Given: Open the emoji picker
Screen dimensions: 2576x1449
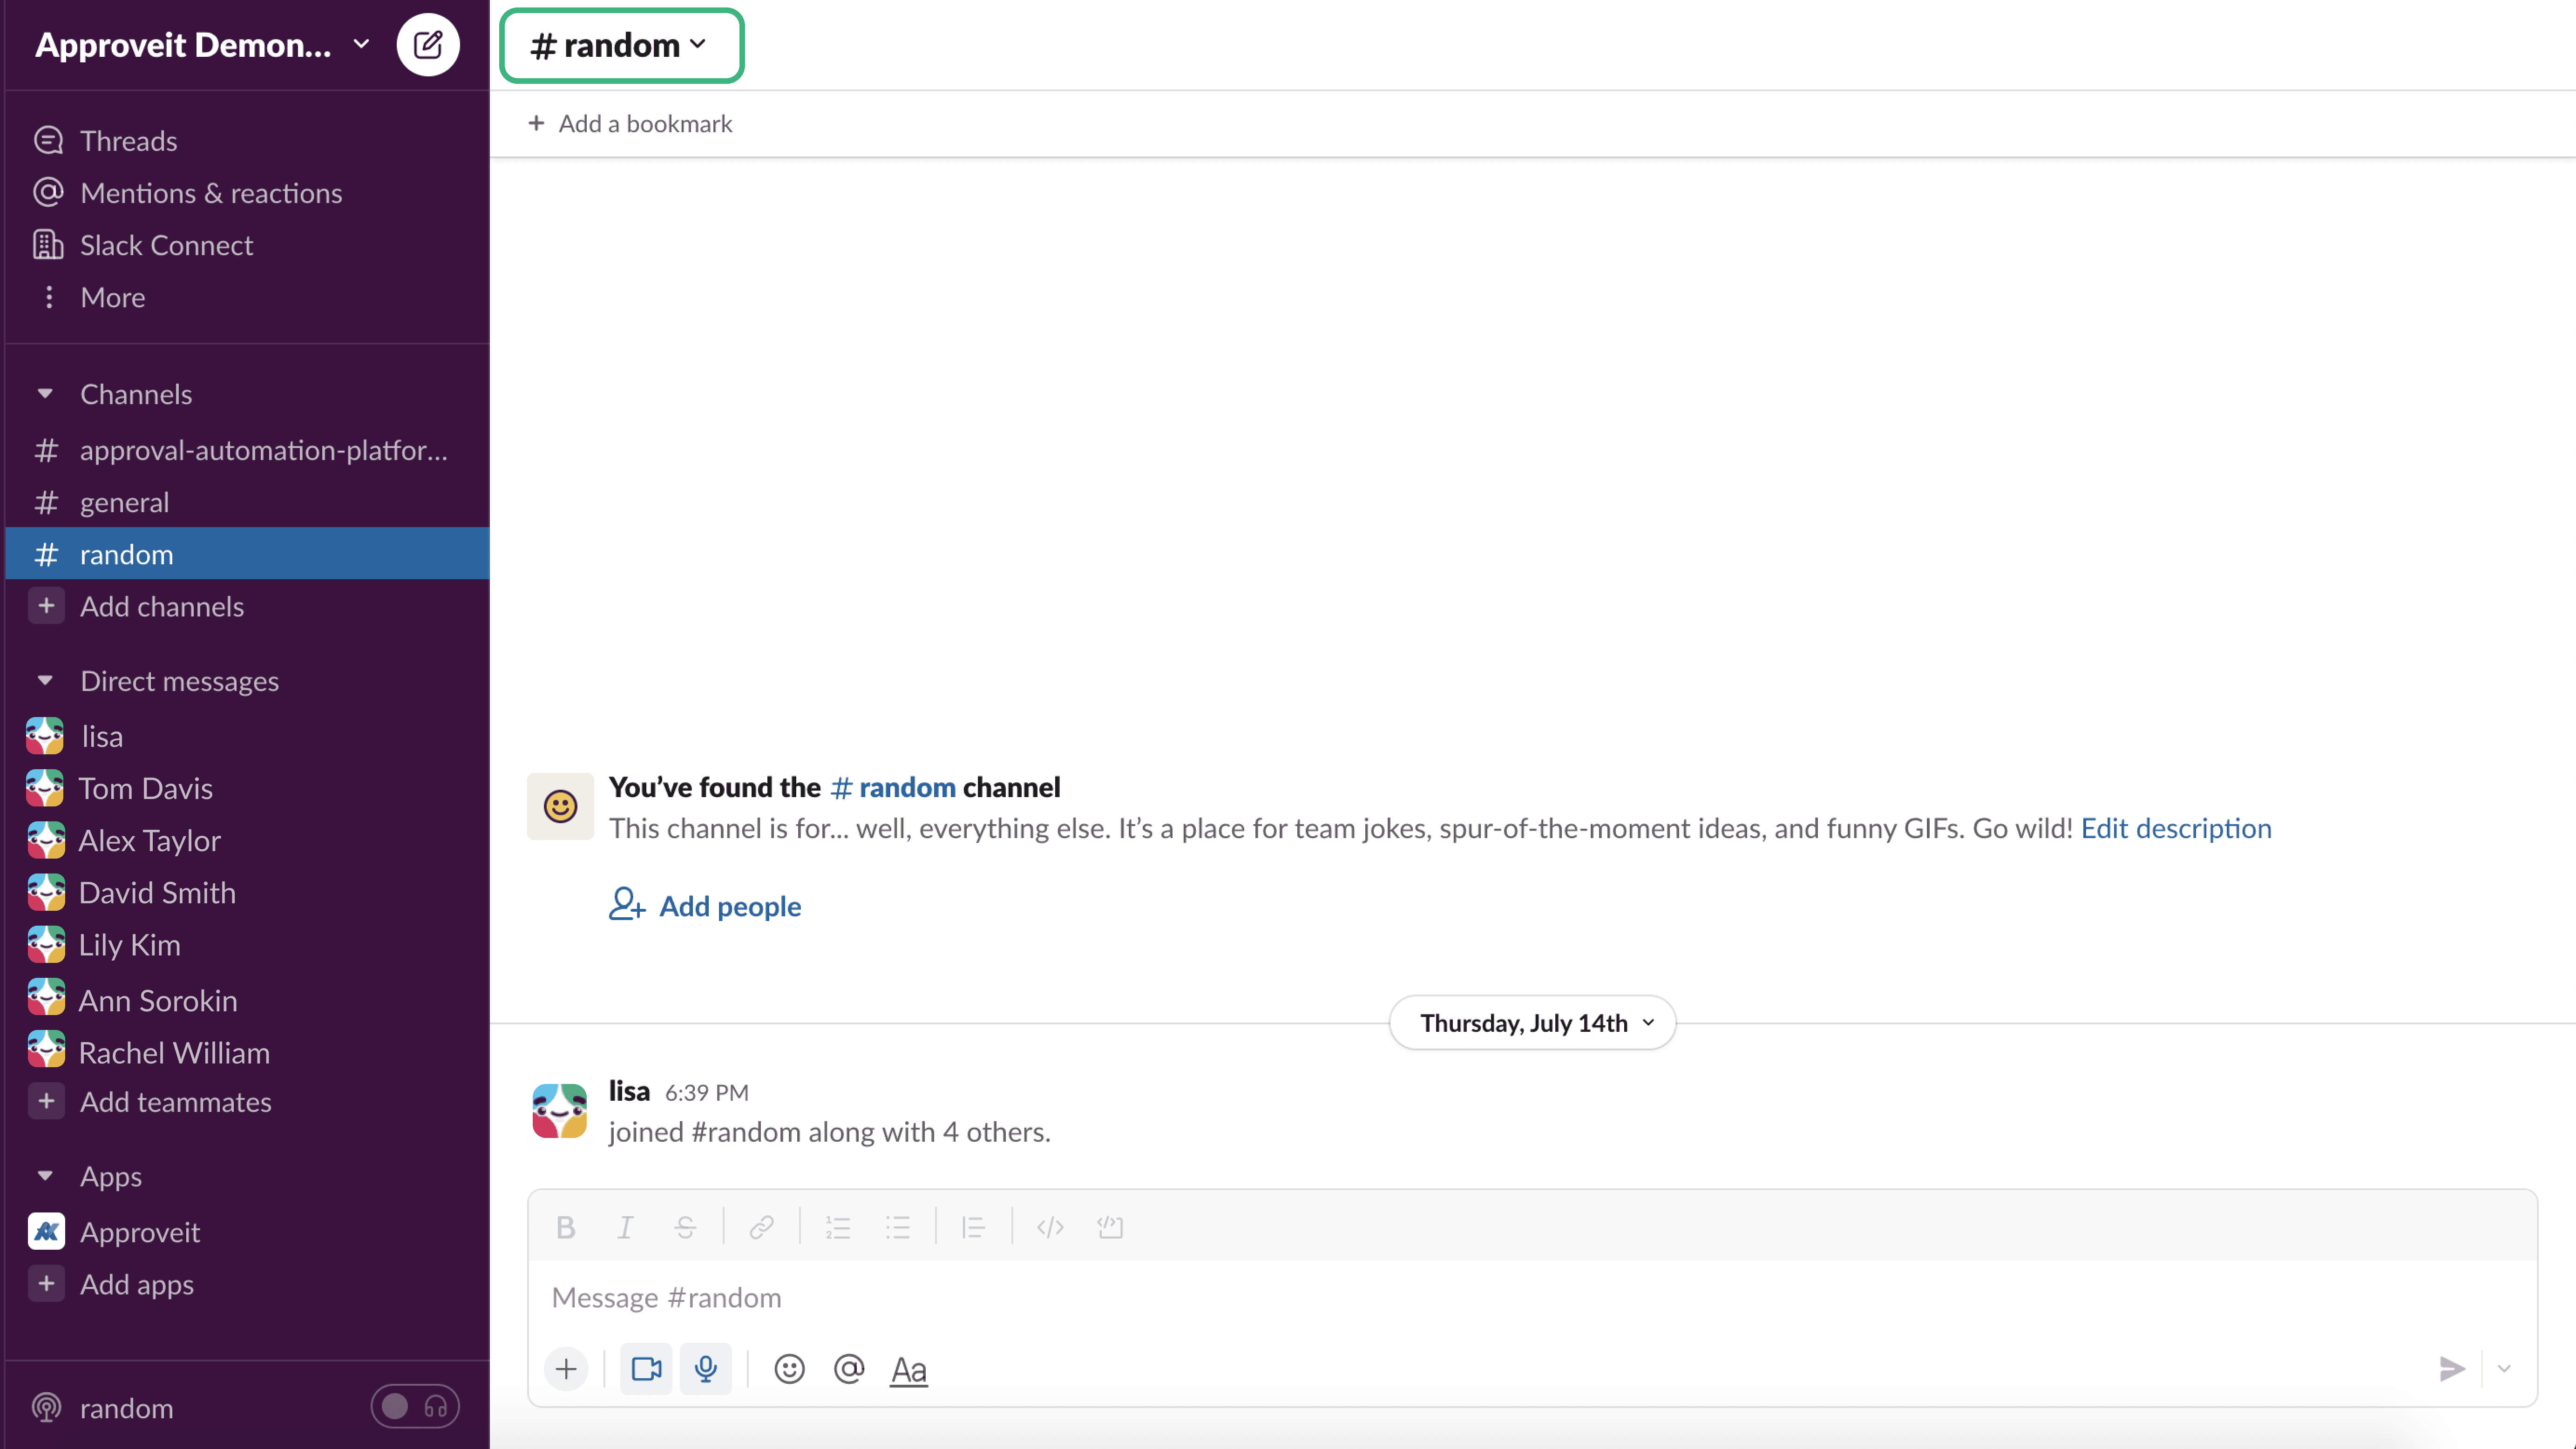Looking at the screenshot, I should tap(790, 1368).
